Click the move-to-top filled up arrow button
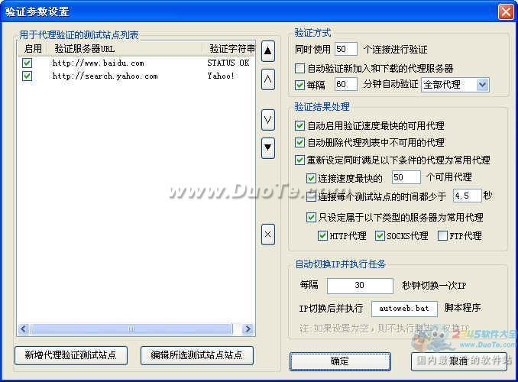 coord(268,51)
